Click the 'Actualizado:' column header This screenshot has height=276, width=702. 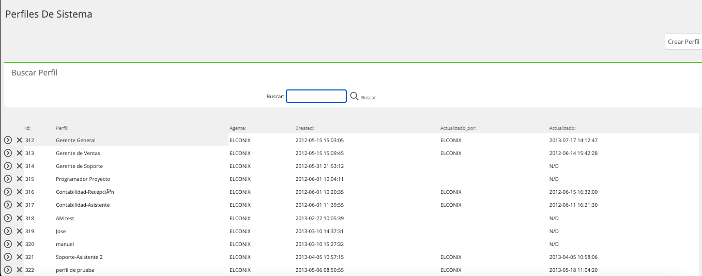click(x=562, y=128)
